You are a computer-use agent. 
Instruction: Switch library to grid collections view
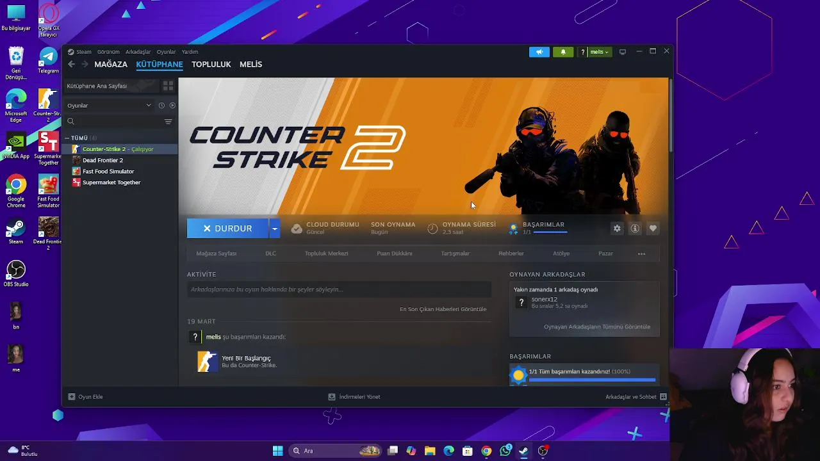pos(168,86)
